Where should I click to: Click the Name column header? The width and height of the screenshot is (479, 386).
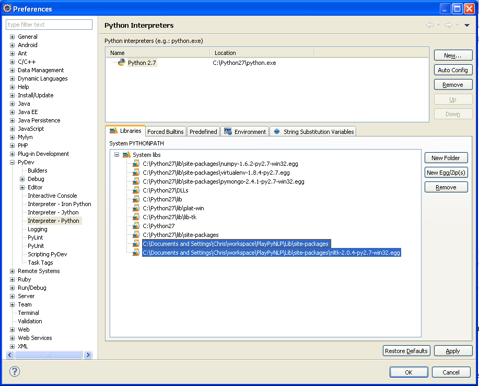[x=158, y=53]
